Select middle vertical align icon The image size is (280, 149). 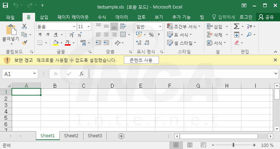tap(106, 26)
